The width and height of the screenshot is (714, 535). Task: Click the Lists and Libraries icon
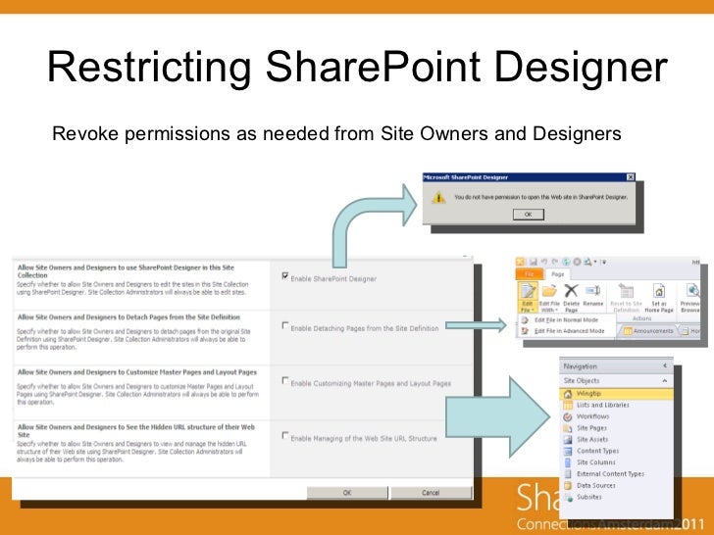[x=568, y=405]
